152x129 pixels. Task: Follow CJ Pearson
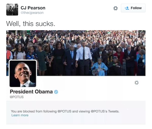tap(133, 8)
